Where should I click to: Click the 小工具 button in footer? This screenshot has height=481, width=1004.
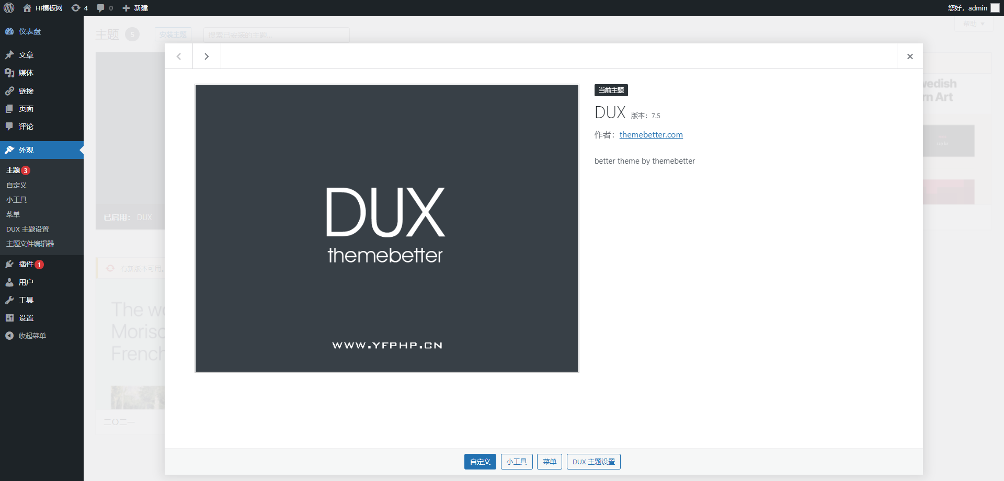[x=517, y=462]
